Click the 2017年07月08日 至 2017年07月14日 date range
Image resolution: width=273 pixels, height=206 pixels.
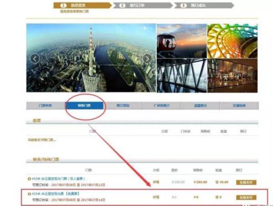point(78,200)
